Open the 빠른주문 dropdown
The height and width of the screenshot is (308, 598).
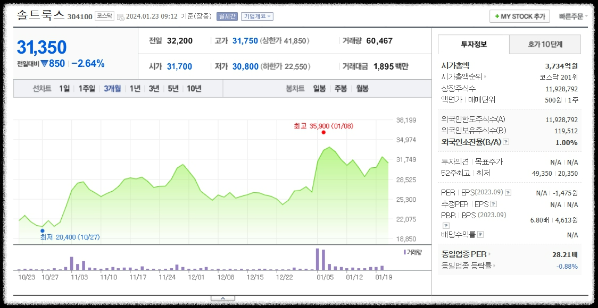[573, 16]
